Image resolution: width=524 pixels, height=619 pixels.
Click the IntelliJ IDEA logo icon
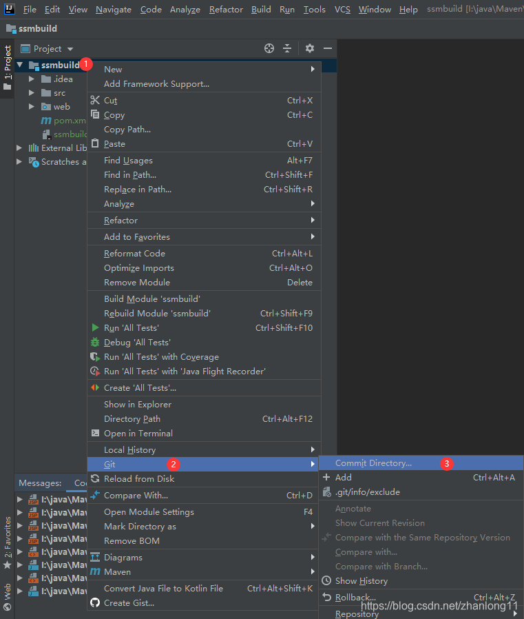click(x=10, y=8)
